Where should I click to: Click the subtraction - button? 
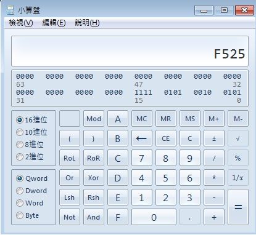click(x=214, y=197)
